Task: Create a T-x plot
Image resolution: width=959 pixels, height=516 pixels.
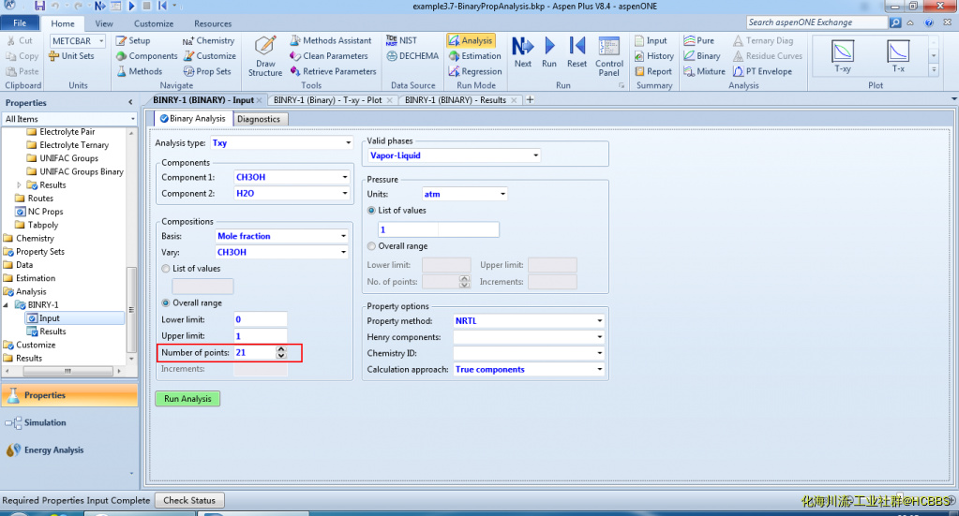Action: point(898,55)
